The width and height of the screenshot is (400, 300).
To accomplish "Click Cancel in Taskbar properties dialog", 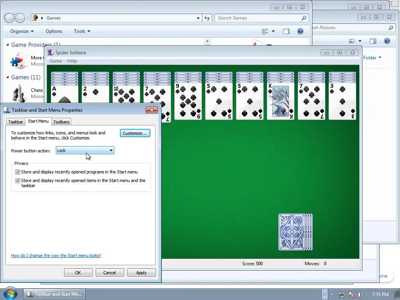I will pyautogui.click(x=110, y=273).
